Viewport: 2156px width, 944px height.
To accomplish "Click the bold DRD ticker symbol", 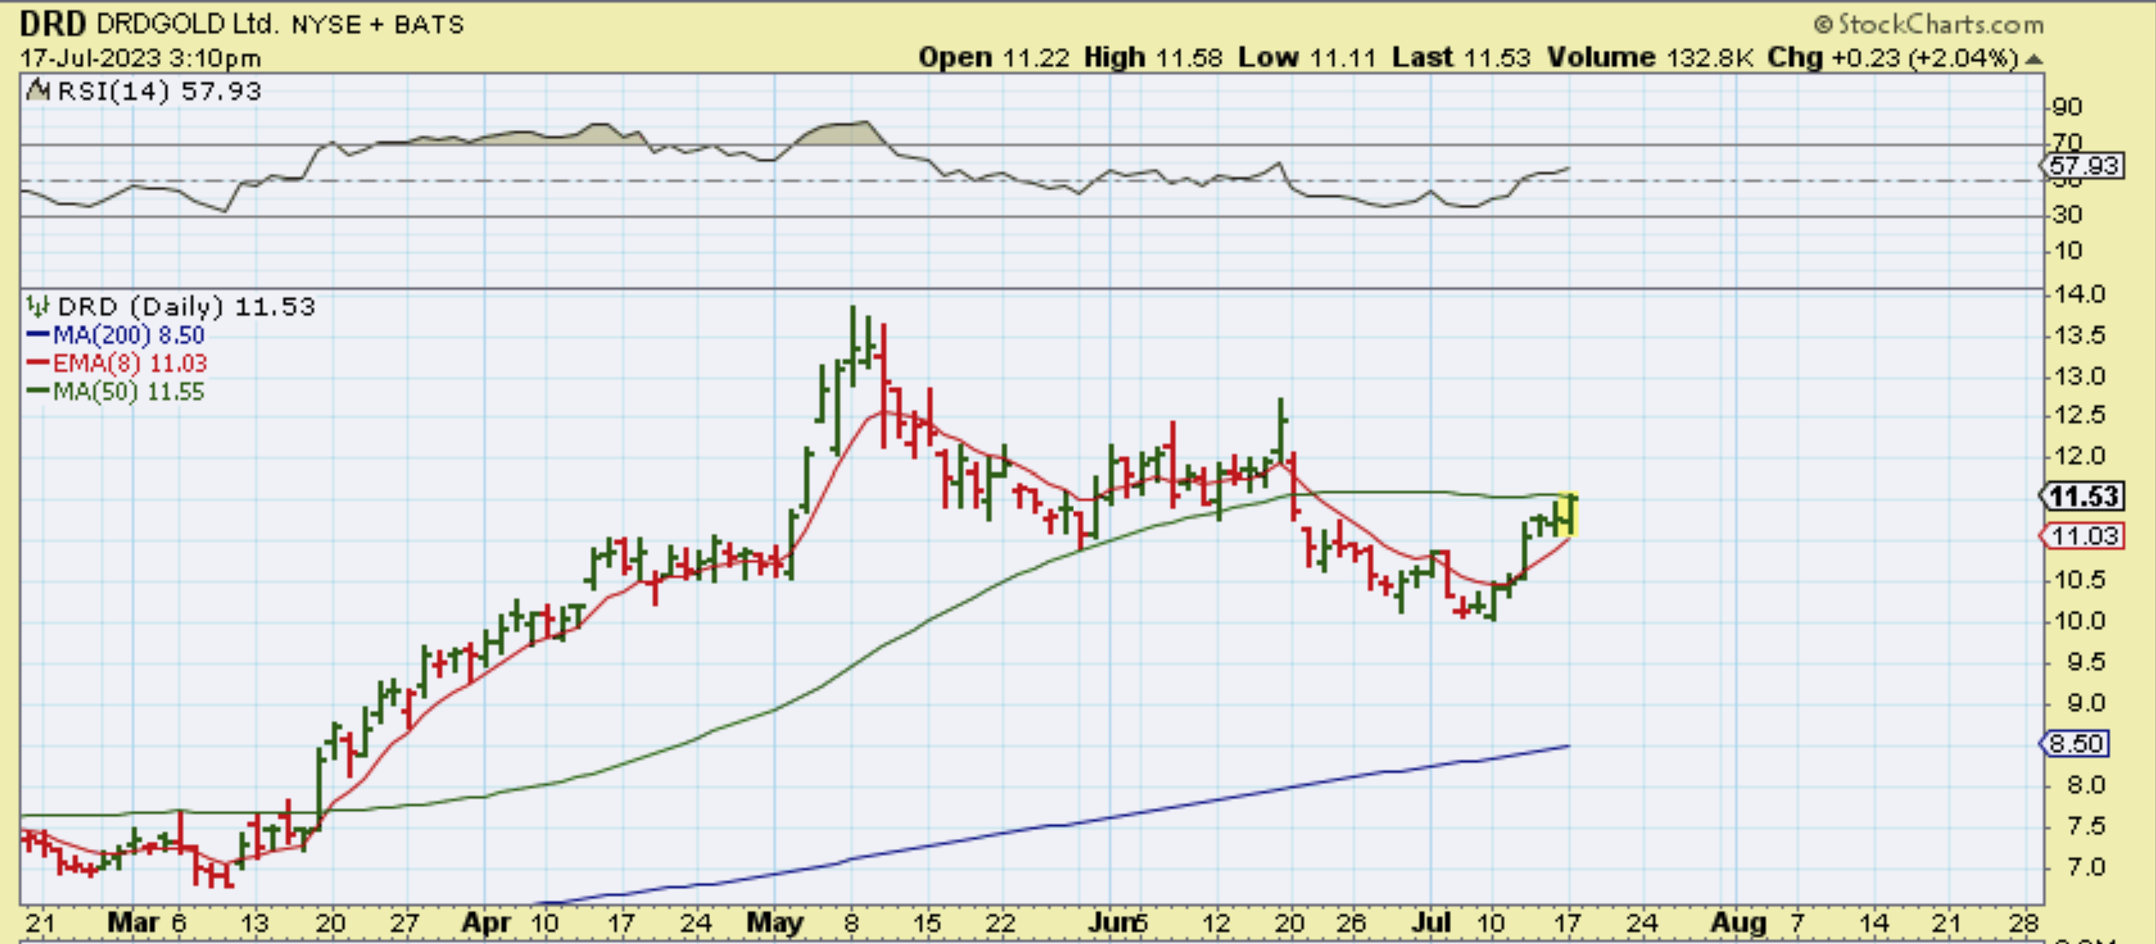I will [x=52, y=24].
